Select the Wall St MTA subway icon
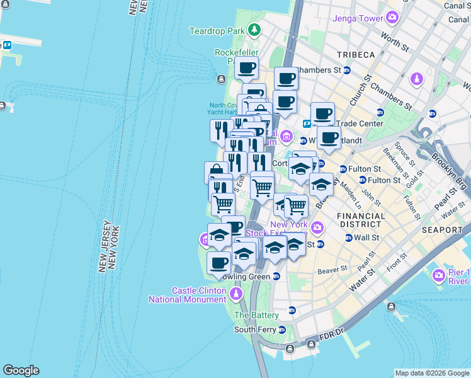 pyautogui.click(x=349, y=238)
